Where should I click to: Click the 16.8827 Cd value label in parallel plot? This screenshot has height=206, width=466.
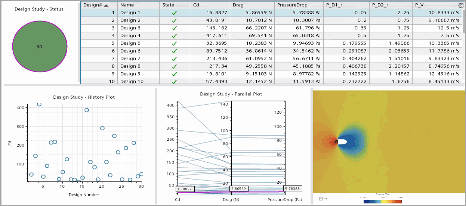(x=185, y=189)
